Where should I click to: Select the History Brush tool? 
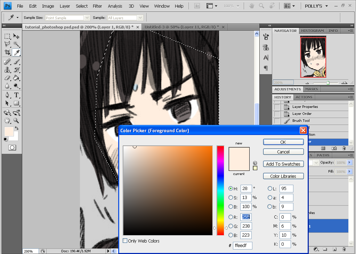16,70
